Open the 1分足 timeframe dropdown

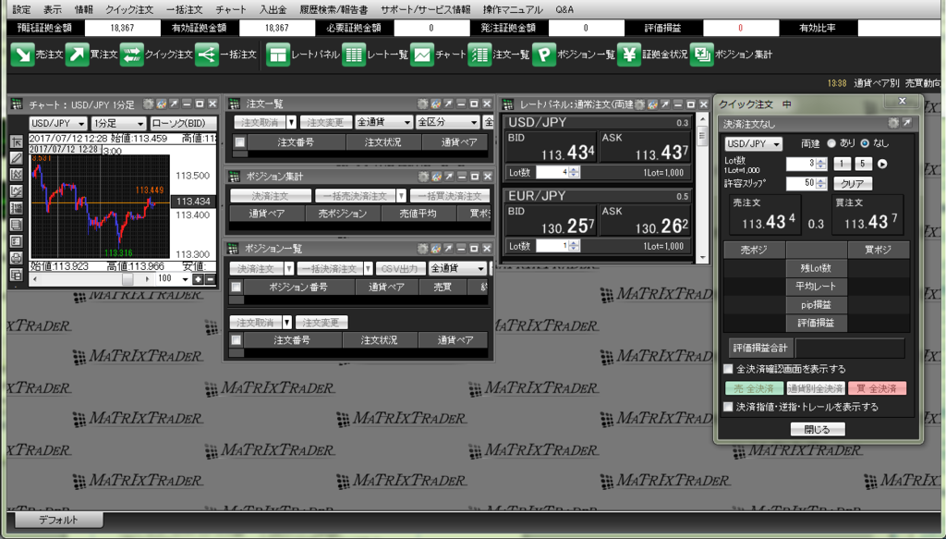pyautogui.click(x=119, y=123)
